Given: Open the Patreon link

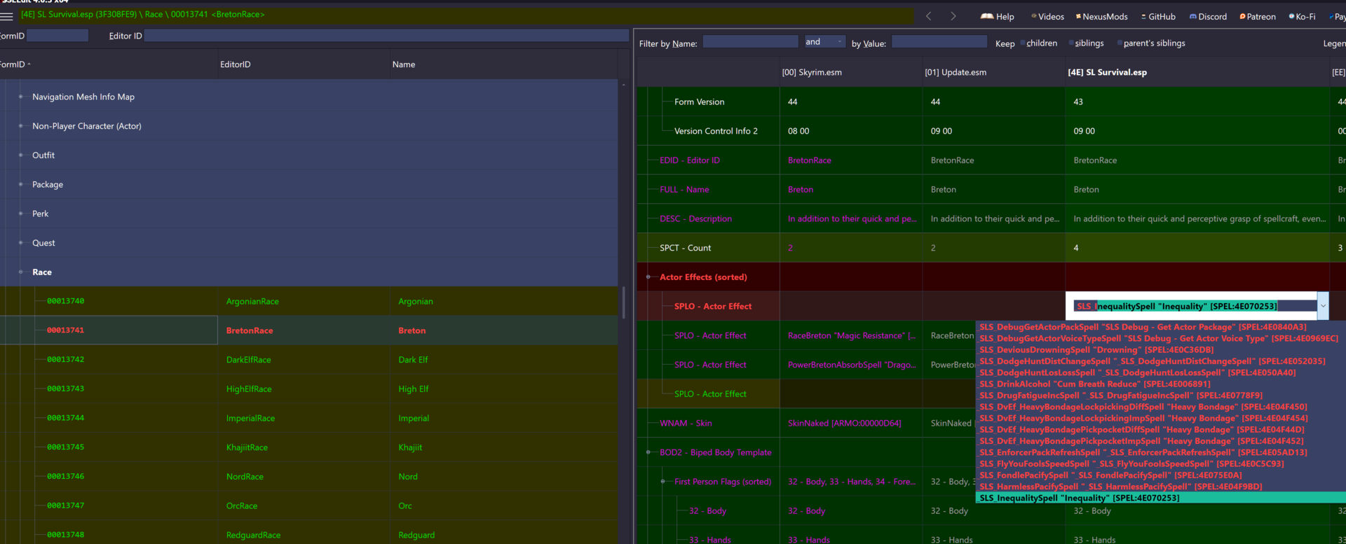Looking at the screenshot, I should (1258, 17).
